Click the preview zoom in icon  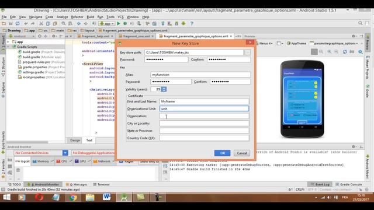pos(330,52)
